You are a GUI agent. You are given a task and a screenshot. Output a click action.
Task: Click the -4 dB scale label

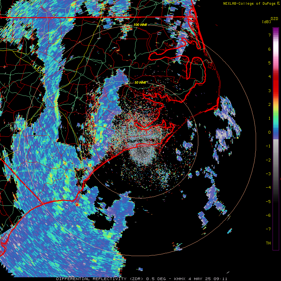point(268,188)
